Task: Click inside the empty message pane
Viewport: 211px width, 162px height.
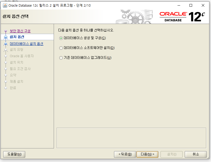Action: point(131,138)
